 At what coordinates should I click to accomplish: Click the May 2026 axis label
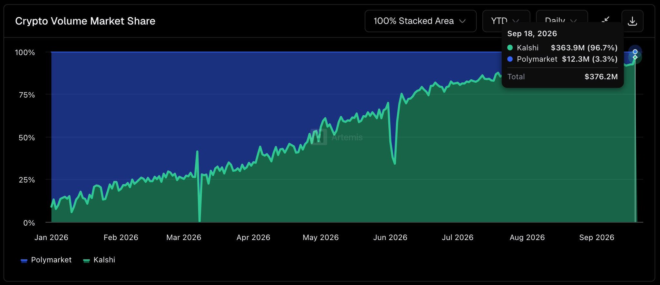(321, 237)
